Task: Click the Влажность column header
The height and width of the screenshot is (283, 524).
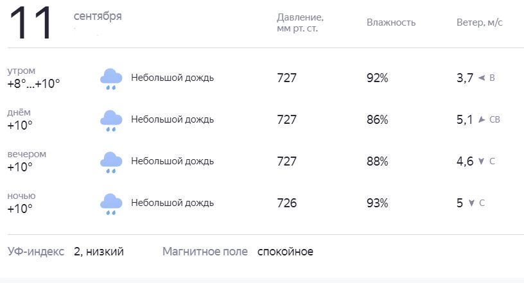Action: click(391, 22)
